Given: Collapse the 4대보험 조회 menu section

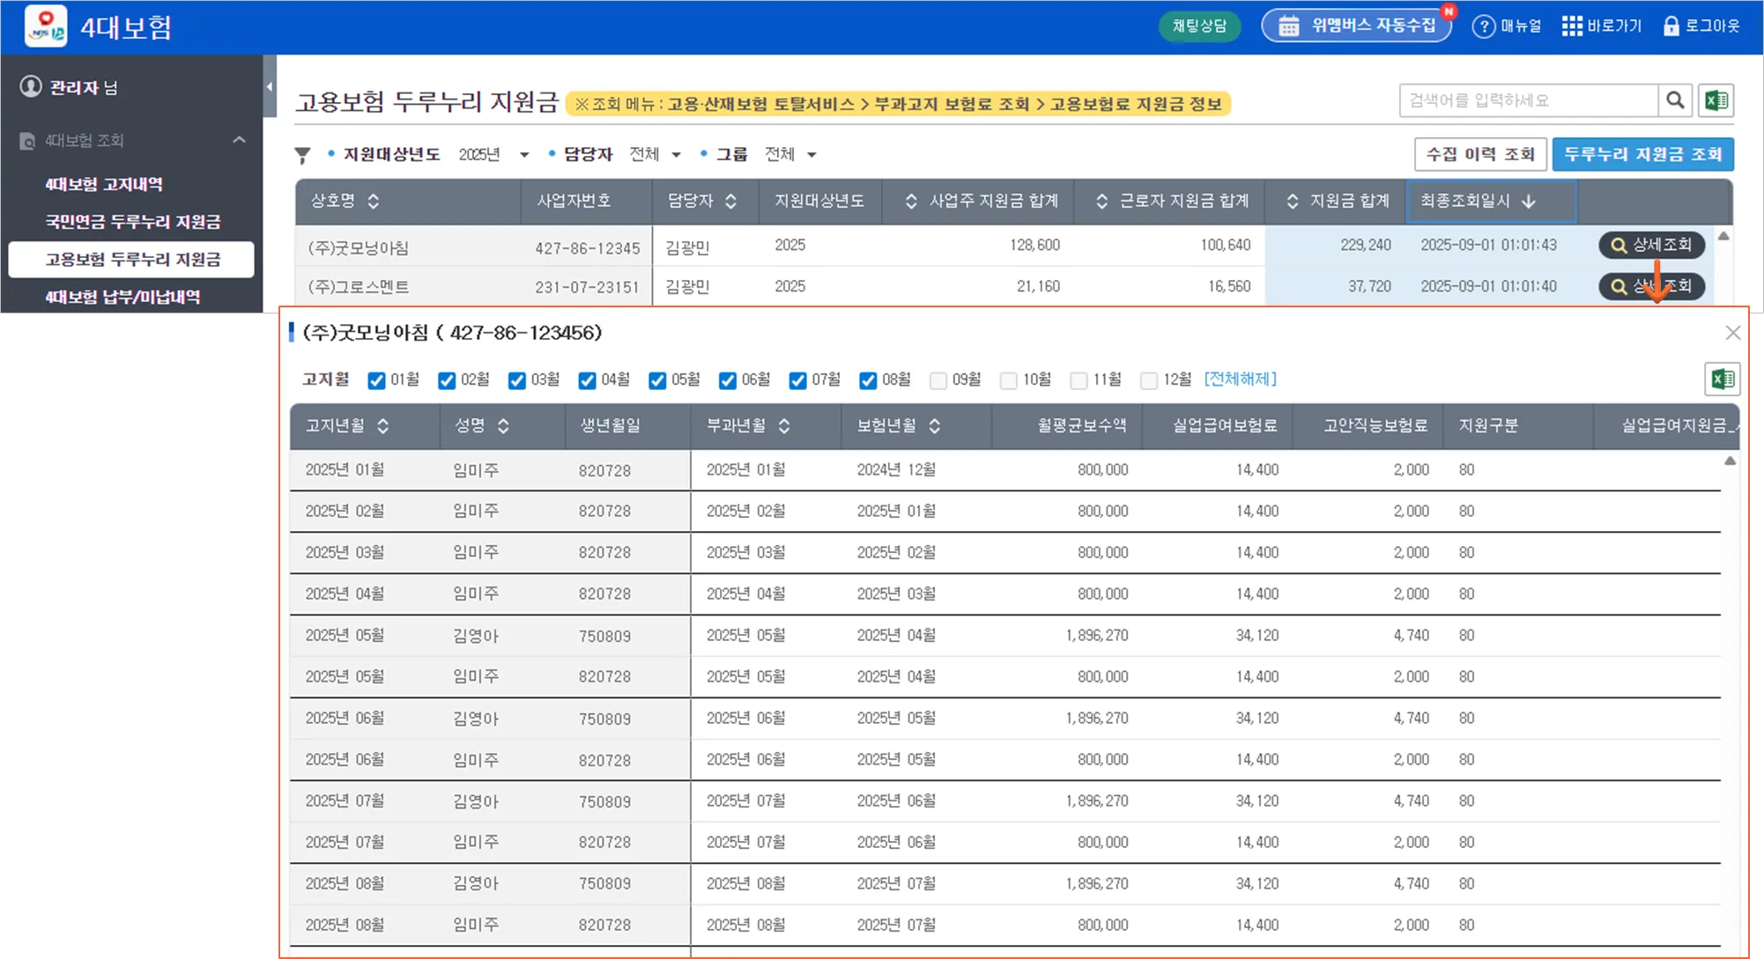Looking at the screenshot, I should pyautogui.click(x=239, y=140).
